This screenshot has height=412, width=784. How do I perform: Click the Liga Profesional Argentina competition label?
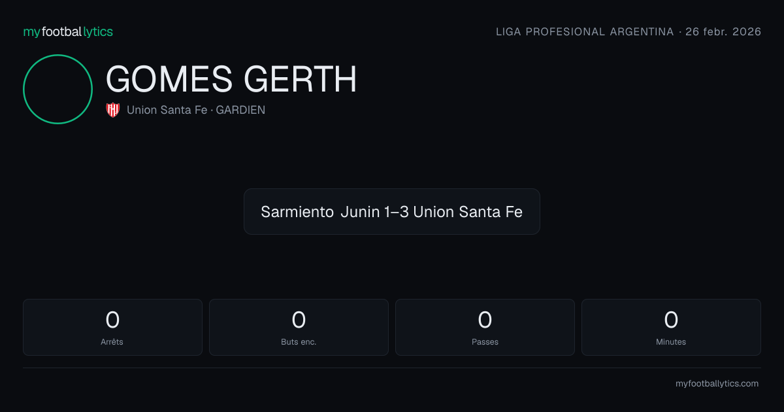[585, 31]
